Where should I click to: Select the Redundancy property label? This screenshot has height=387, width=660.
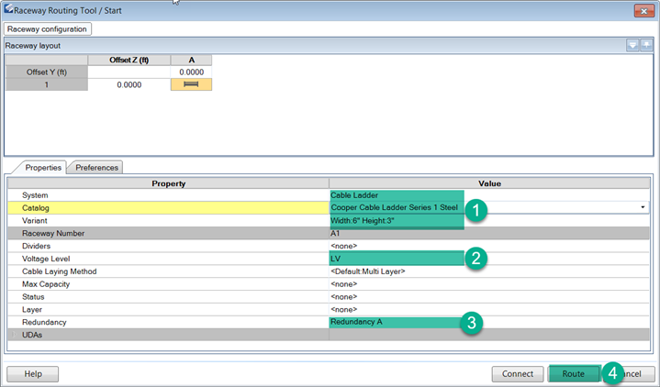(x=44, y=322)
